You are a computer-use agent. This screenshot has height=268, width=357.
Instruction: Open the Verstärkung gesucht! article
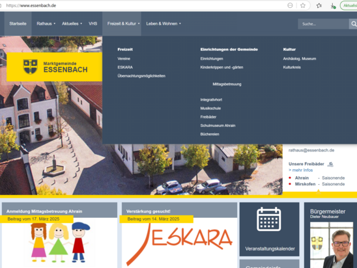pyautogui.click(x=149, y=211)
